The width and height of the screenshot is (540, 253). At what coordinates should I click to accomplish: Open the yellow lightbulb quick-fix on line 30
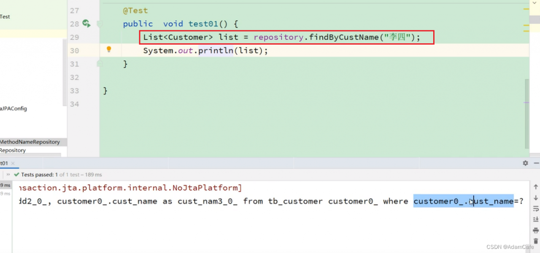109,49
